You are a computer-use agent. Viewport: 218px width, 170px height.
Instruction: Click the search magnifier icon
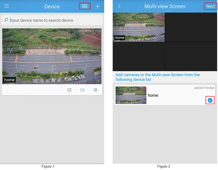coord(6,20)
